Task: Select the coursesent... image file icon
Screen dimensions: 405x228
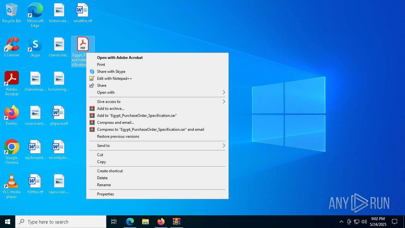Action: 35,116
